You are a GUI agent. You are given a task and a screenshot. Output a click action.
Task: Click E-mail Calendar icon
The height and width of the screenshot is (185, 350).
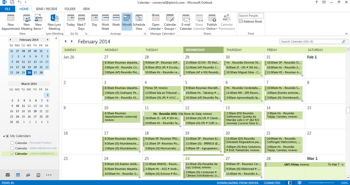[x=186, y=22]
